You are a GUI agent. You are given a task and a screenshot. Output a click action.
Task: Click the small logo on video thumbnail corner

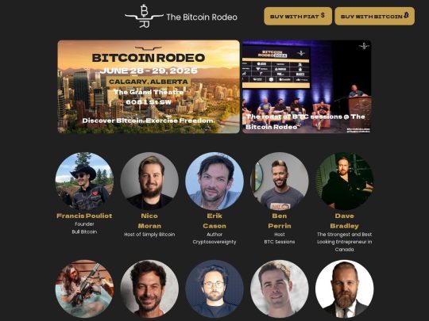coord(364,46)
